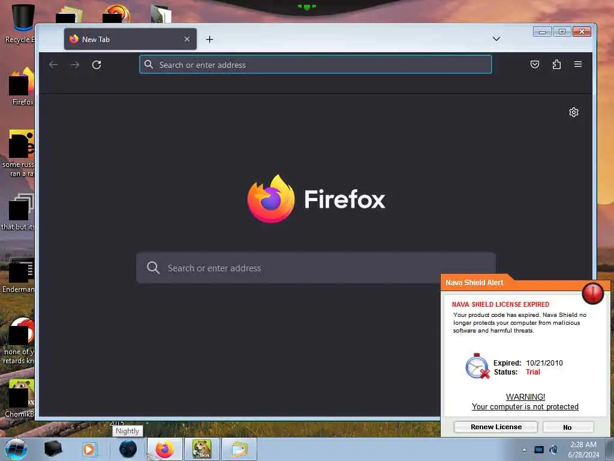The width and height of the screenshot is (614, 461).
Task: Open the Windows Start orb
Action: 16,449
